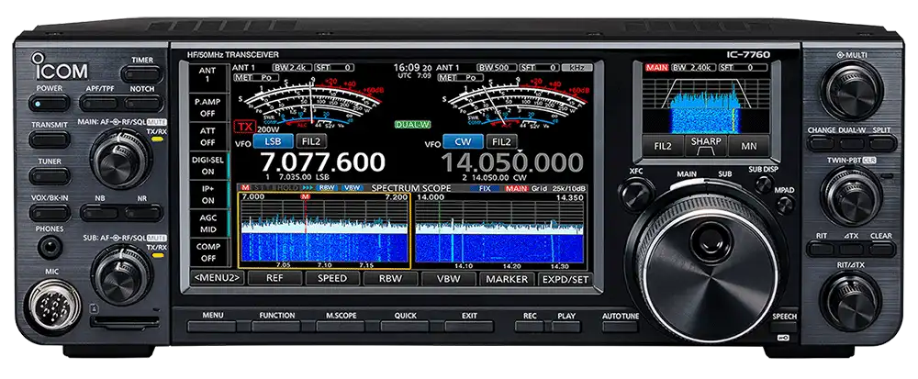Open the EXPD/SET scope option

pos(564,278)
